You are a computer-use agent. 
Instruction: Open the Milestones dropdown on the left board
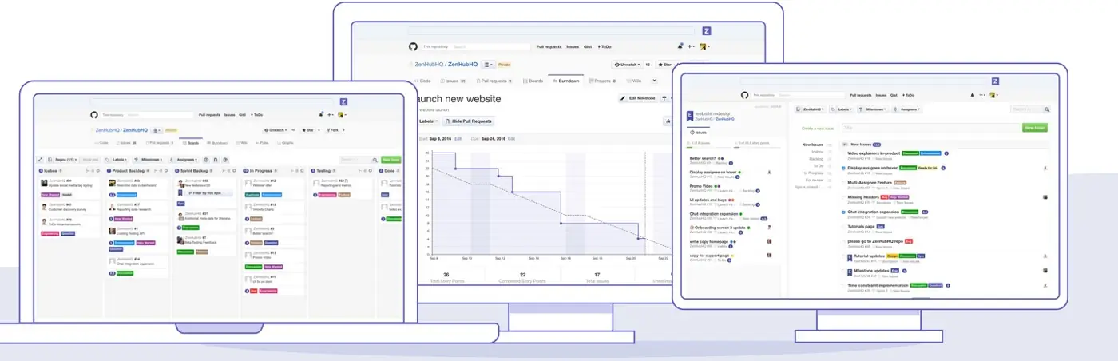coord(148,160)
